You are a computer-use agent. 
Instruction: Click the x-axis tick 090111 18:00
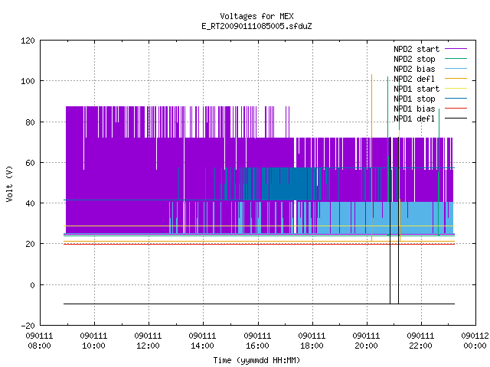(312, 341)
